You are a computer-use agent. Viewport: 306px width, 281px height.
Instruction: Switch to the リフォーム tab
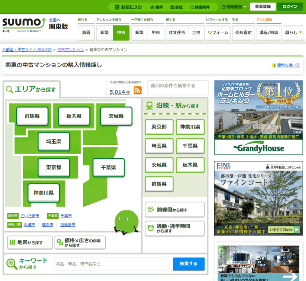[218, 33]
